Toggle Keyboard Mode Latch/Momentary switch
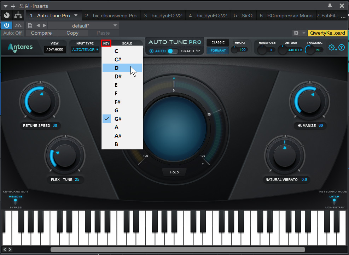Screen dimensions: 349x255 pyautogui.click(x=334, y=202)
